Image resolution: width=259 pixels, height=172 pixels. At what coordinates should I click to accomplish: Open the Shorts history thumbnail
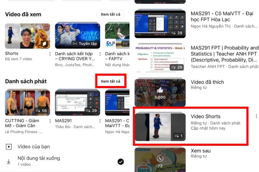(x=28, y=36)
